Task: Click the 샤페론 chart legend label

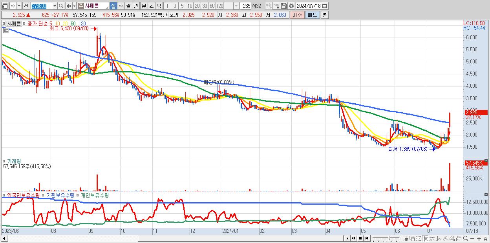Action: tap(14, 23)
